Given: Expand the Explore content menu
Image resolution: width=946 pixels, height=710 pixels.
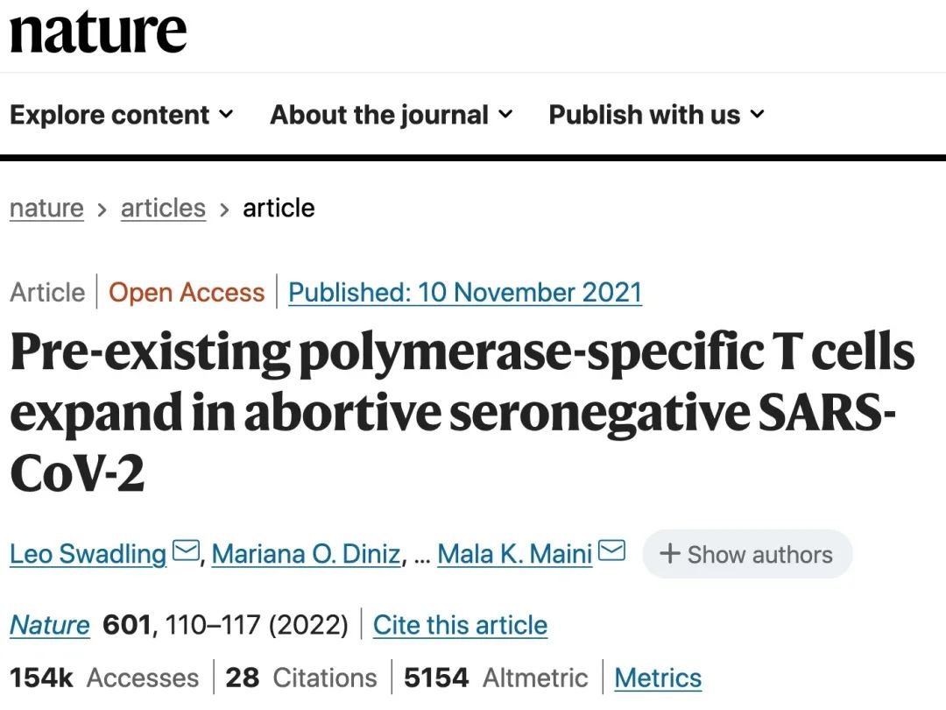Looking at the screenshot, I should (121, 115).
